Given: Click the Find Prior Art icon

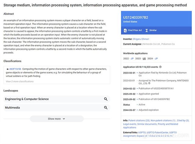Looking at the screenshot, I should point(125,30).
